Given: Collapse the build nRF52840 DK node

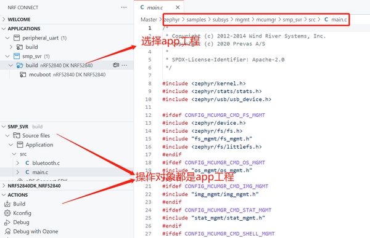Looking at the screenshot, I should coord(11,65).
